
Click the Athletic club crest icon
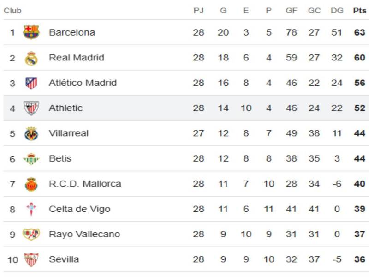pyautogui.click(x=31, y=108)
